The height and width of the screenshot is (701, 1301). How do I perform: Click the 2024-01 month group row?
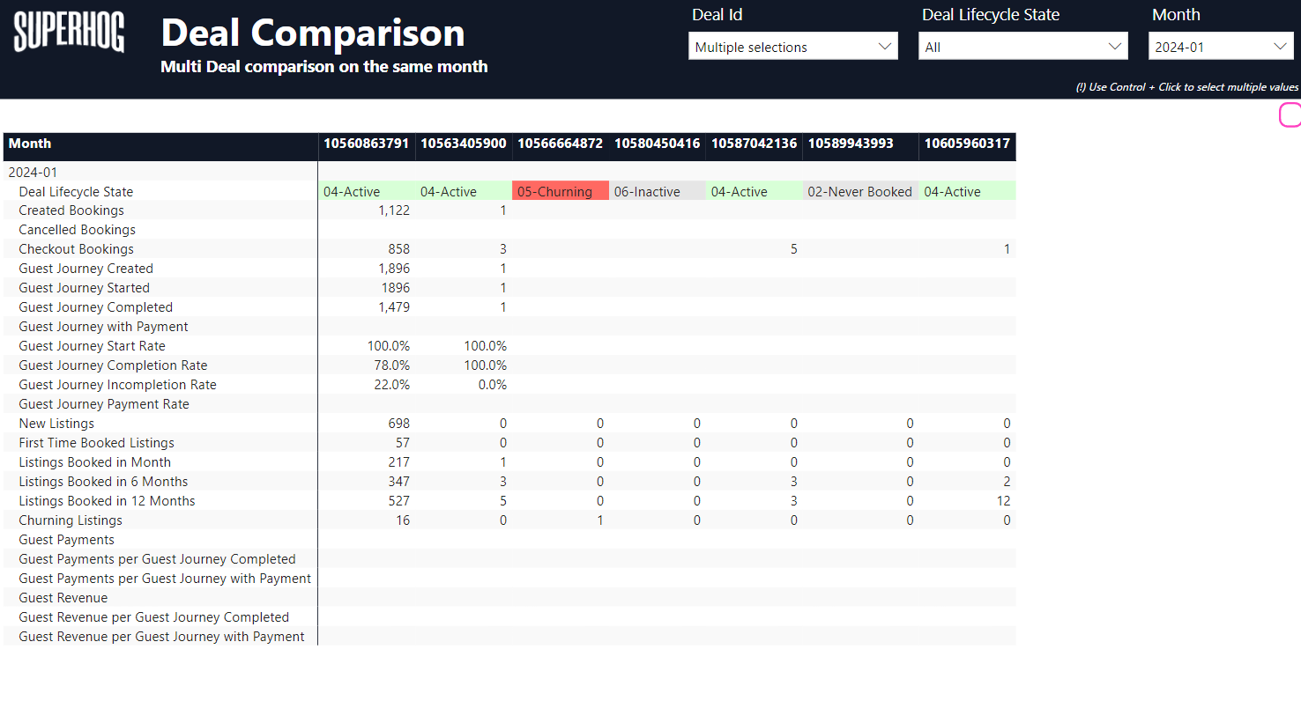[x=33, y=173]
